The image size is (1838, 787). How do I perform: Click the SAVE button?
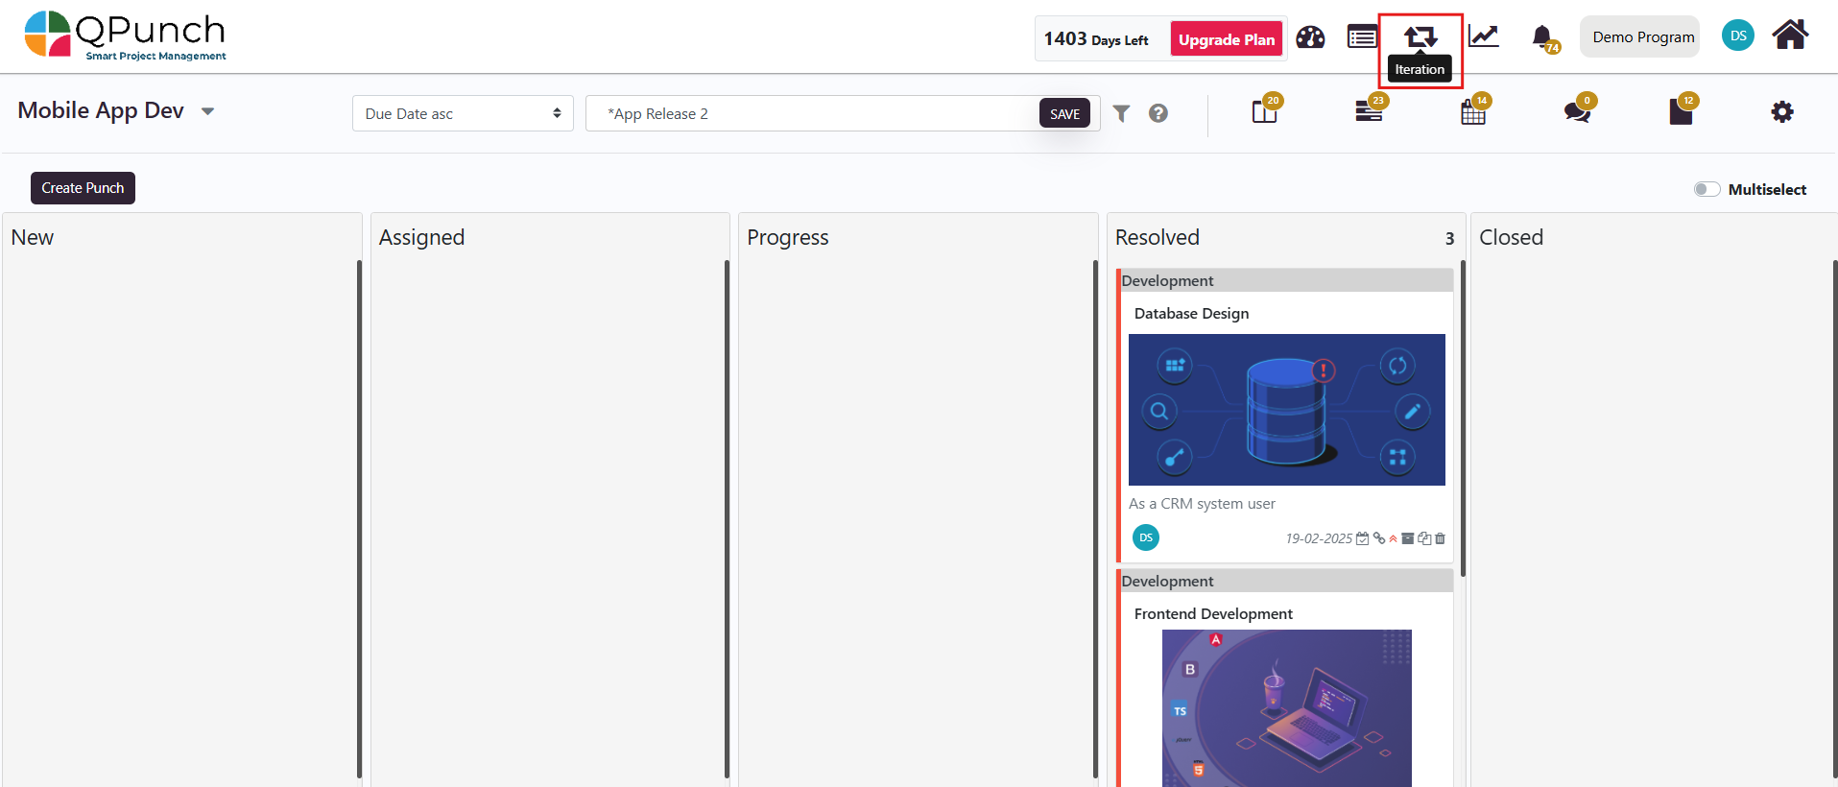tap(1064, 113)
